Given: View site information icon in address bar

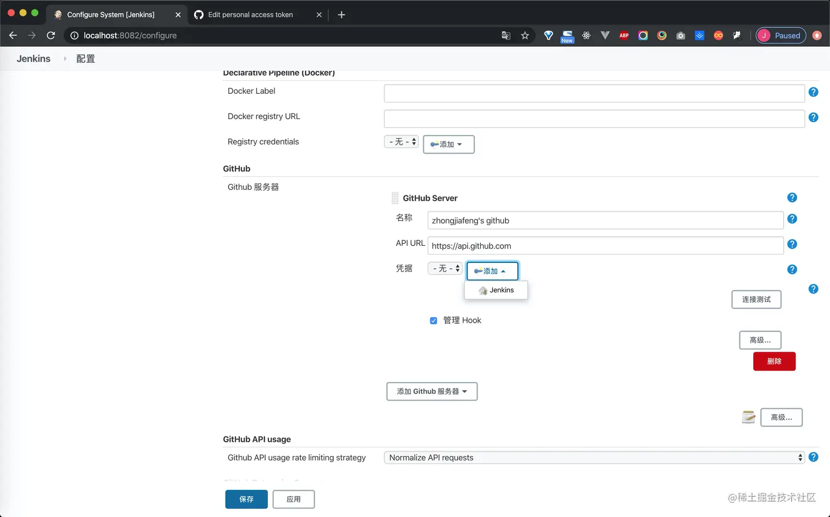Looking at the screenshot, I should (x=75, y=36).
